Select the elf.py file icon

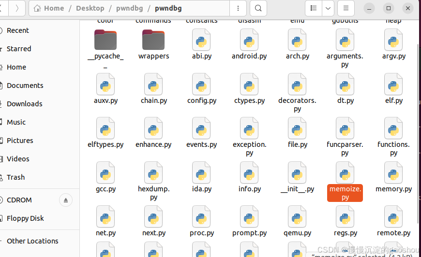[x=393, y=84]
